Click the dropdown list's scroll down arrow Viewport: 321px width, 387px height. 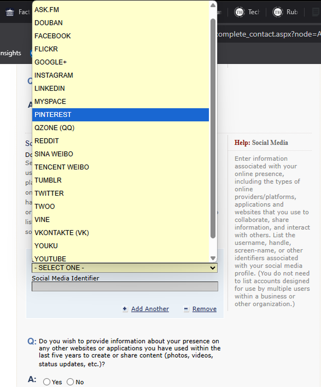coord(213,258)
